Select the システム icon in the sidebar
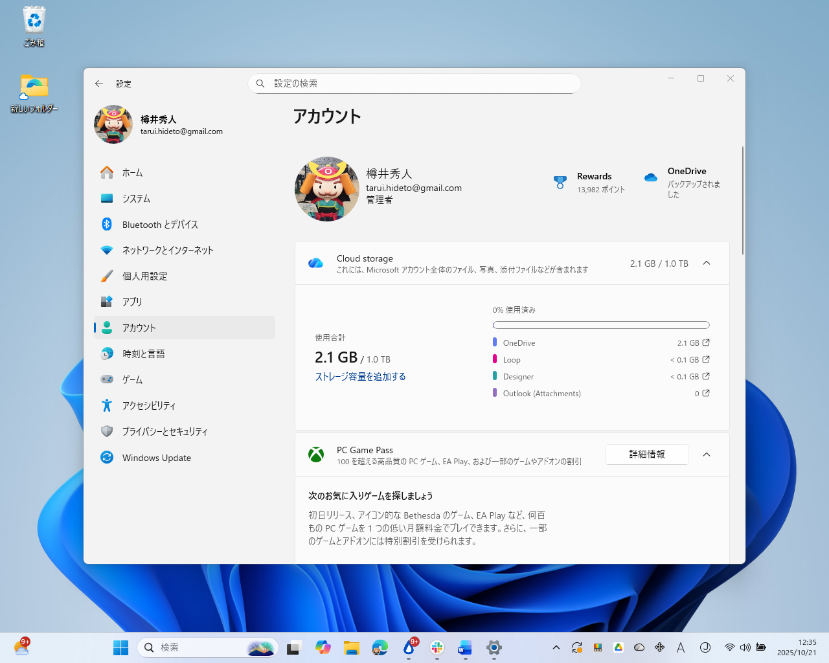 pos(106,198)
